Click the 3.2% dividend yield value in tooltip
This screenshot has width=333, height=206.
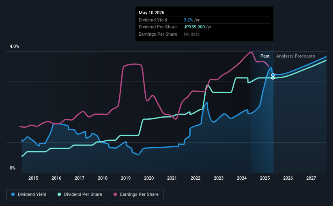pyautogui.click(x=188, y=20)
